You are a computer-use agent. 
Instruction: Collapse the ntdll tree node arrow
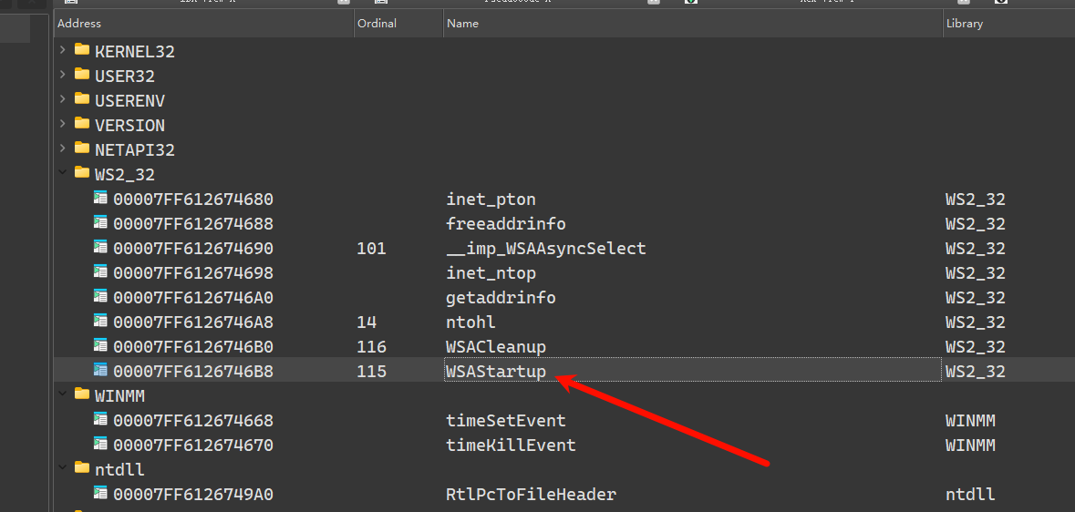63,469
